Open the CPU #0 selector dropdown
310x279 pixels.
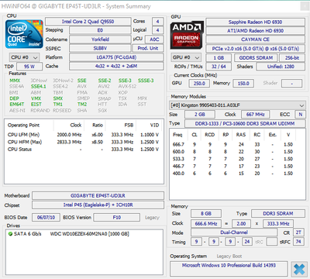coord(24,57)
